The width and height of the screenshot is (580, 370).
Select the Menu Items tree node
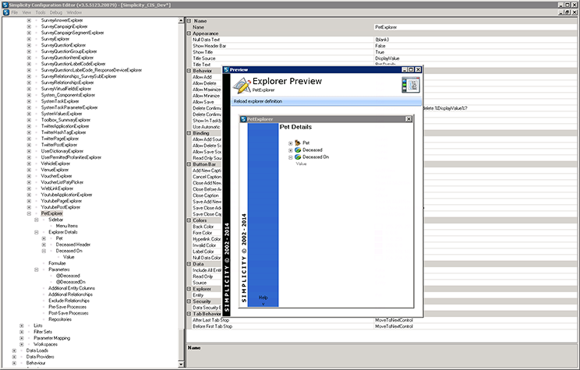(x=67, y=226)
